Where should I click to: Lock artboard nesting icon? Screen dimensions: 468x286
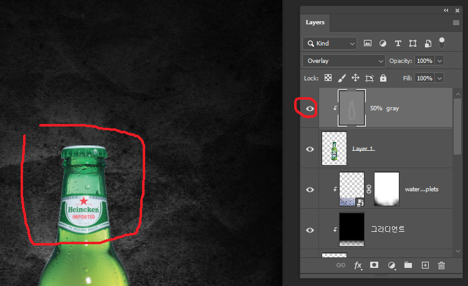click(x=369, y=79)
